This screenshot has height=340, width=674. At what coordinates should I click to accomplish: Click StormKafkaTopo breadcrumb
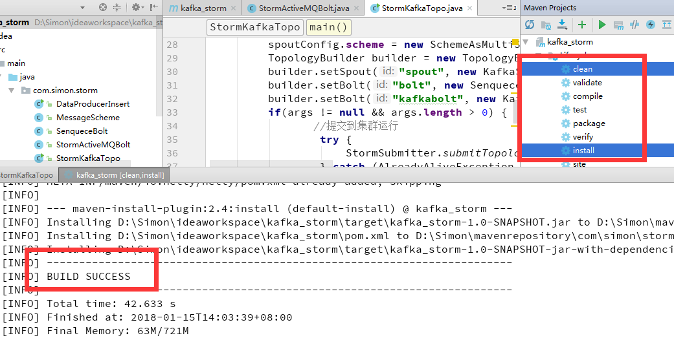pos(255,28)
